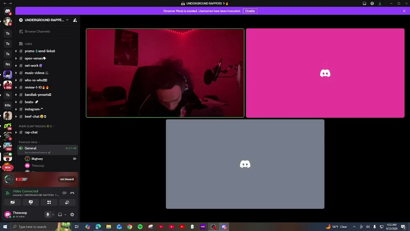Open the instagram channel
This screenshot has height=231, width=410.
pos(47,109)
